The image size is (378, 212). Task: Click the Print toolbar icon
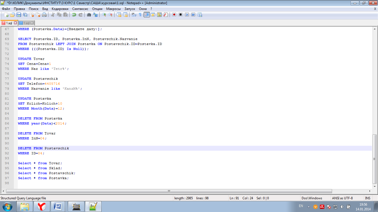(44, 15)
